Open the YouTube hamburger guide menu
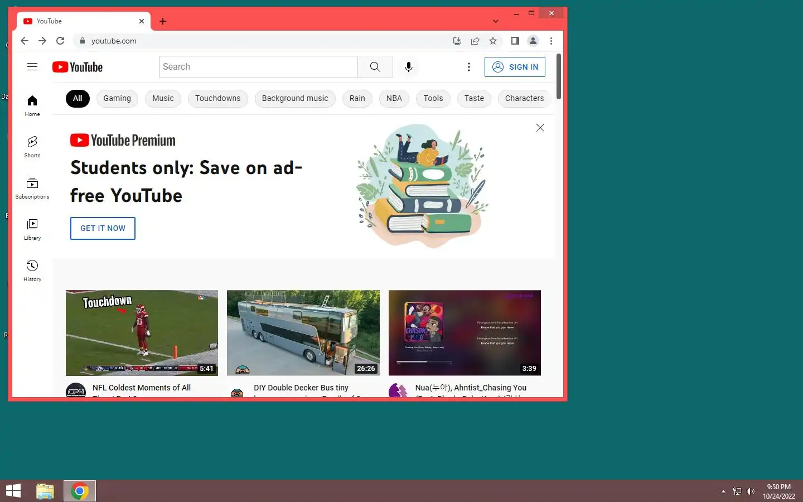803x502 pixels. click(32, 67)
